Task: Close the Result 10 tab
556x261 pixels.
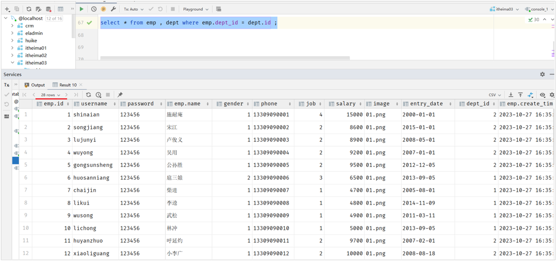Action: point(81,85)
